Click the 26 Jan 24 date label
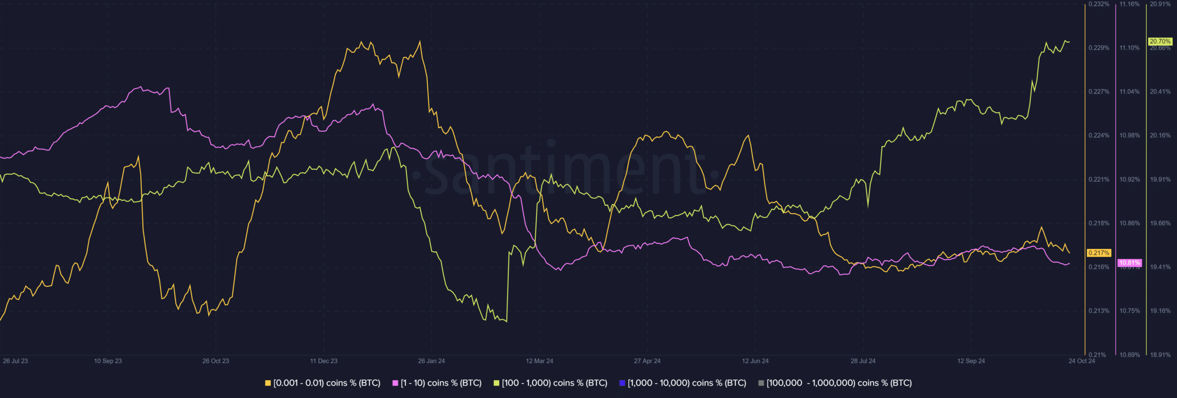The image size is (1177, 398). click(x=431, y=361)
